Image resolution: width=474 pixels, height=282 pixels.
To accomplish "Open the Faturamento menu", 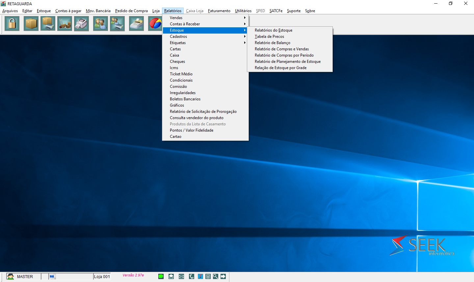I will (219, 11).
